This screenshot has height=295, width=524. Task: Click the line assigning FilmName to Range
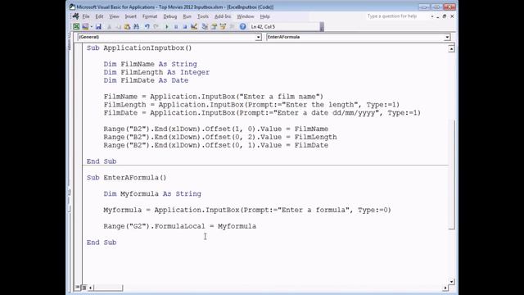tap(215, 129)
